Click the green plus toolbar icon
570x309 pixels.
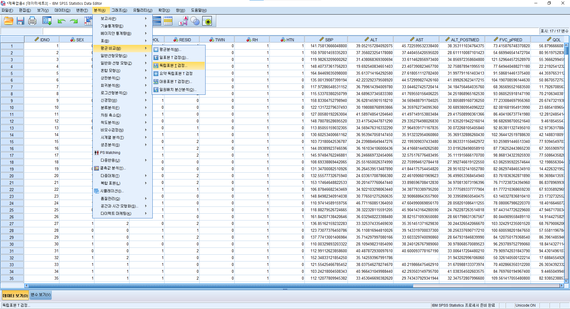point(207,21)
